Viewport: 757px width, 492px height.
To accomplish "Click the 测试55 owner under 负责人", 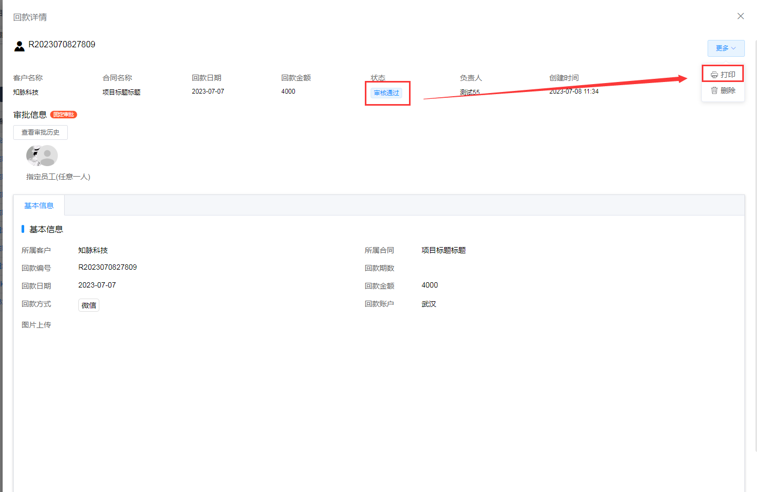I will pos(469,92).
